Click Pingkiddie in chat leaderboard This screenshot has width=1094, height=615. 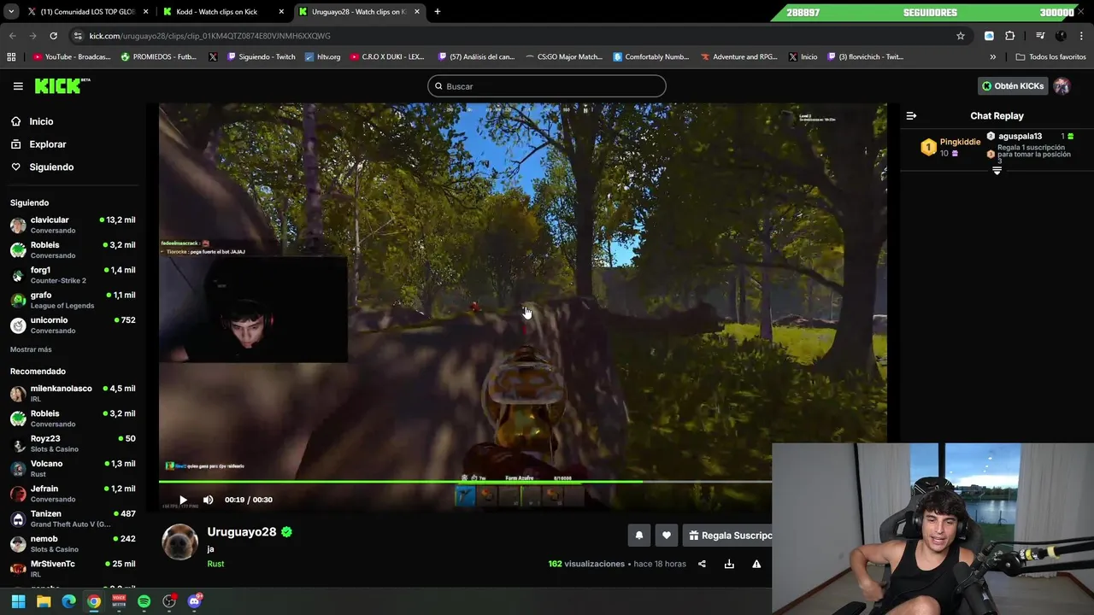tap(960, 142)
